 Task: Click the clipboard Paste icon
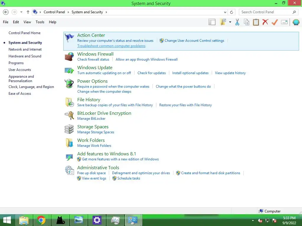pyautogui.click(x=256, y=22)
